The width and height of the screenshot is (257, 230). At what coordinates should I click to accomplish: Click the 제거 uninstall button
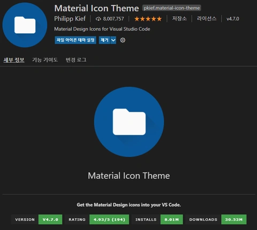(x=104, y=40)
